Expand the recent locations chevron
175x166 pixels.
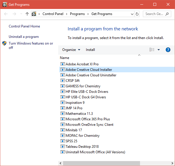tap(21, 14)
